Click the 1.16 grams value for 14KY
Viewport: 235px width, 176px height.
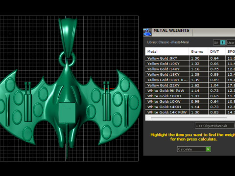195,69
